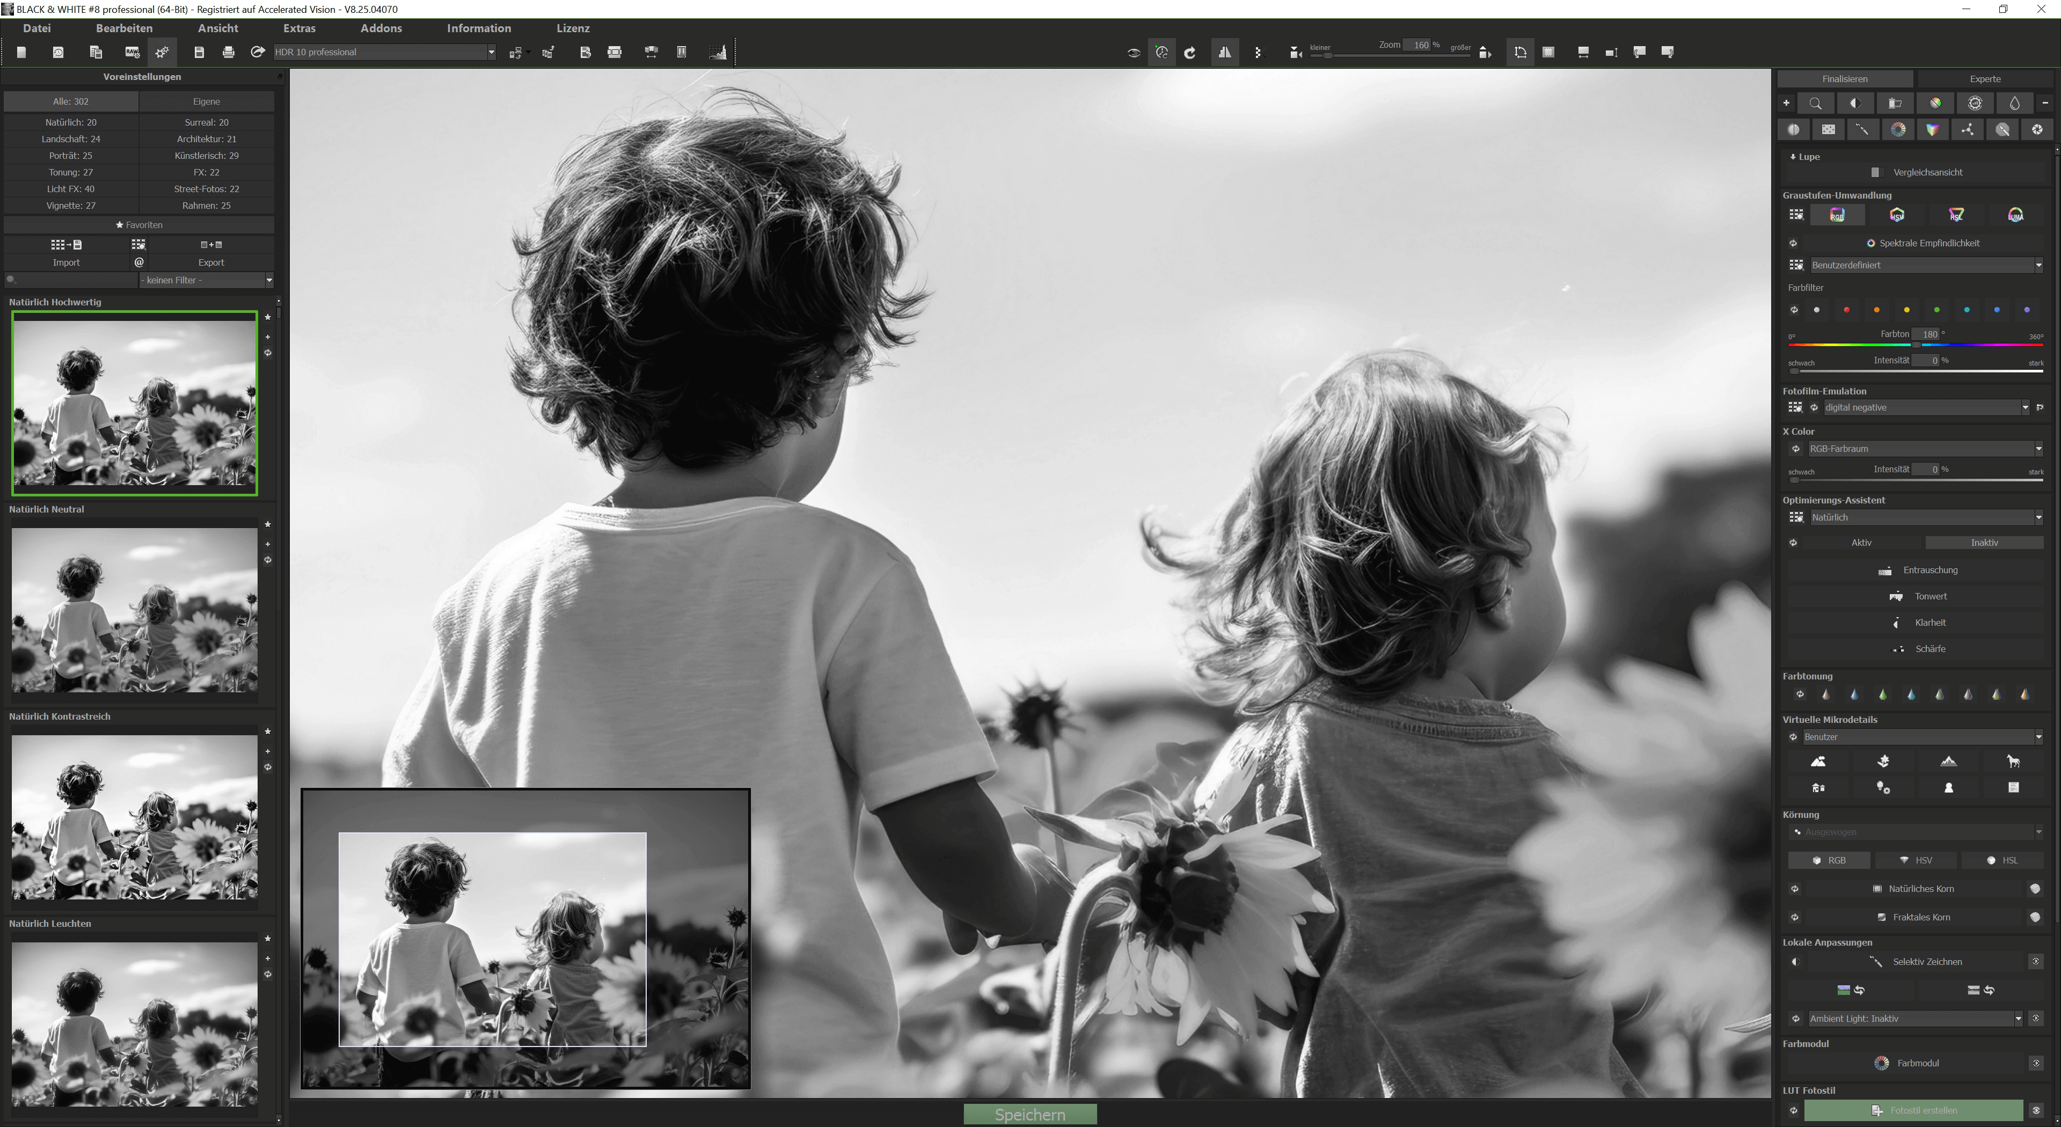Select the red Farbfilter color filter dot
Viewport: 2061px width, 1127px height.
pos(1846,310)
